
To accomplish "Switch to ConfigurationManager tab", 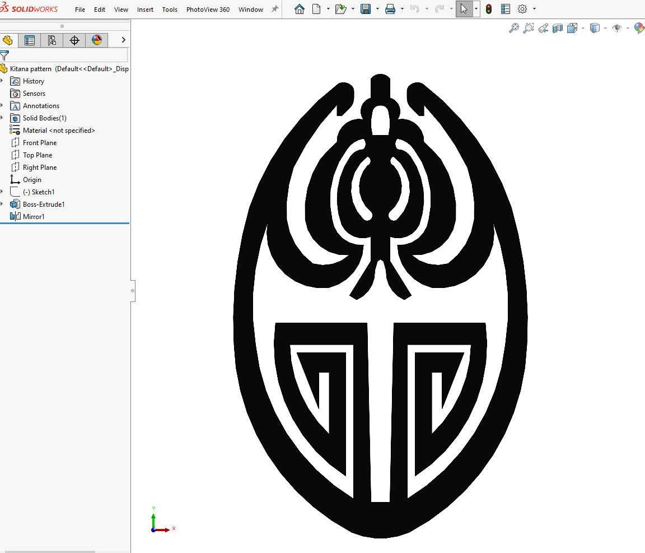I will coord(52,40).
